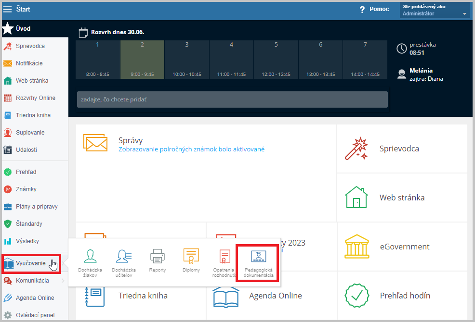Click Opatrenia rozhodnutia icon
This screenshot has width=475, height=322.
coord(224,262)
